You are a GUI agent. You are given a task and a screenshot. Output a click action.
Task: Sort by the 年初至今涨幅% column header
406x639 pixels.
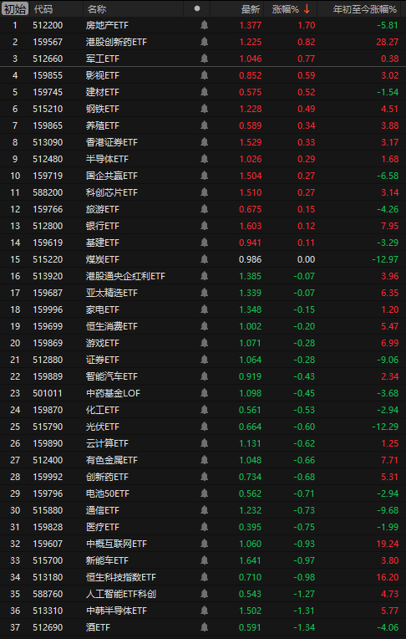(x=364, y=9)
